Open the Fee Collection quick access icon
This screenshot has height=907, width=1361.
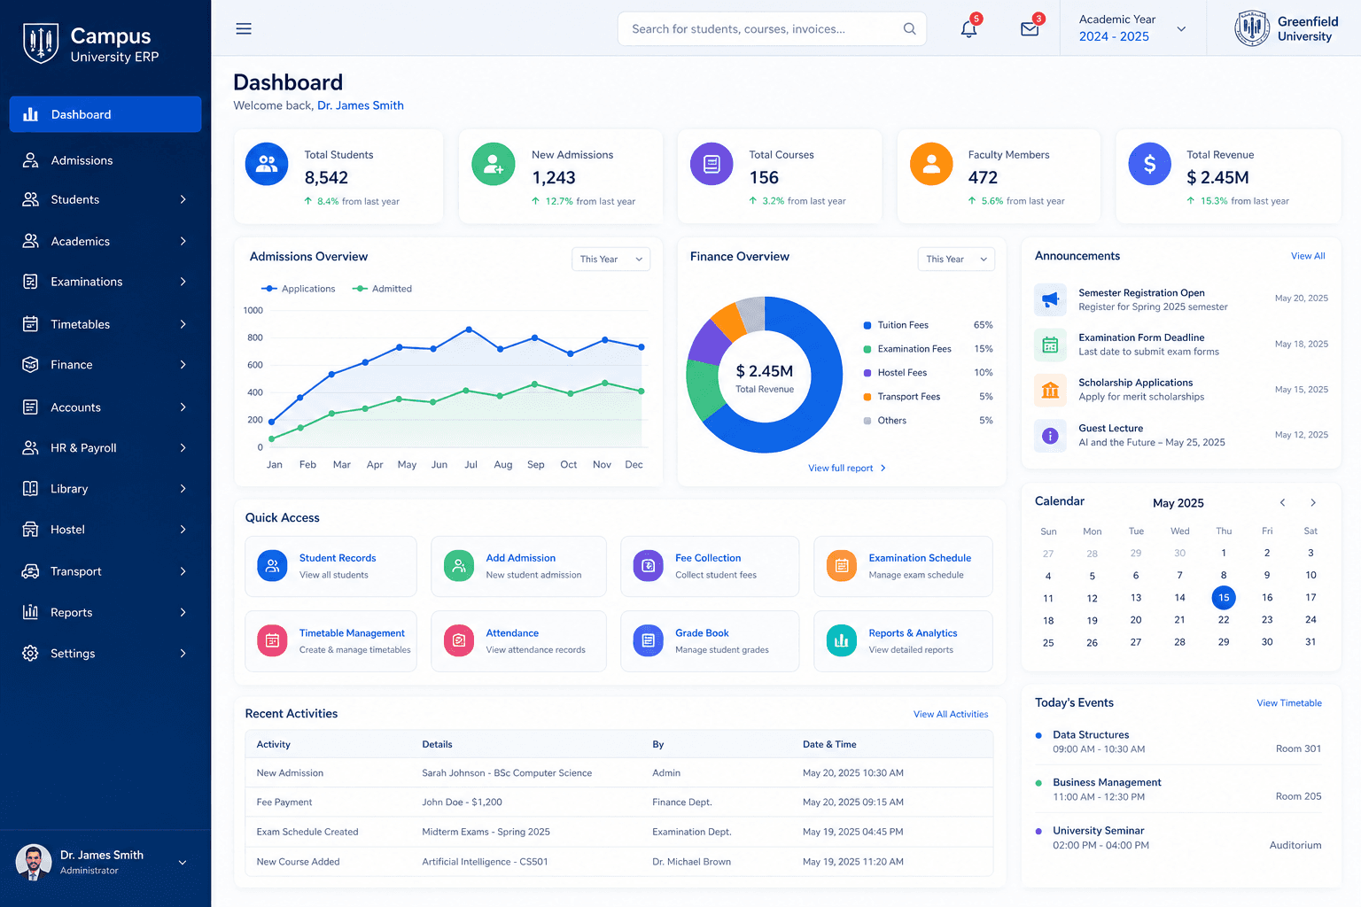649,566
